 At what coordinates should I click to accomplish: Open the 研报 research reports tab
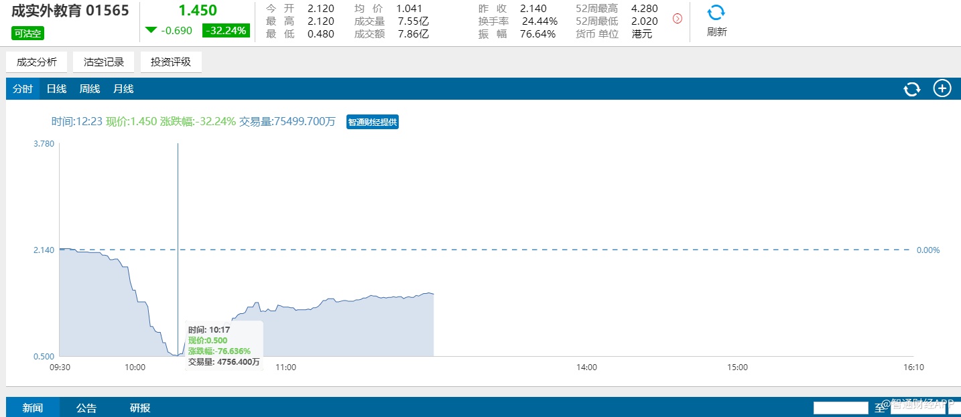click(x=140, y=408)
